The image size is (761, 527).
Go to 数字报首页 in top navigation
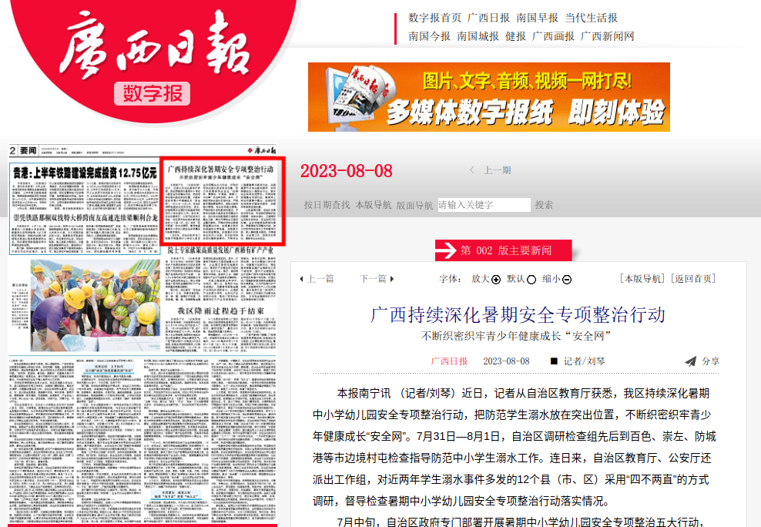(x=434, y=18)
